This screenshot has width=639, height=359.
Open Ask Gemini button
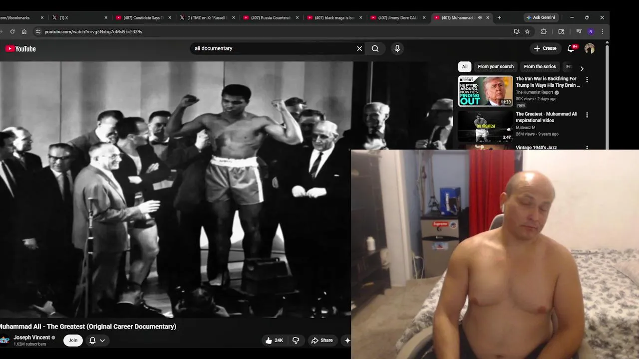tap(541, 17)
